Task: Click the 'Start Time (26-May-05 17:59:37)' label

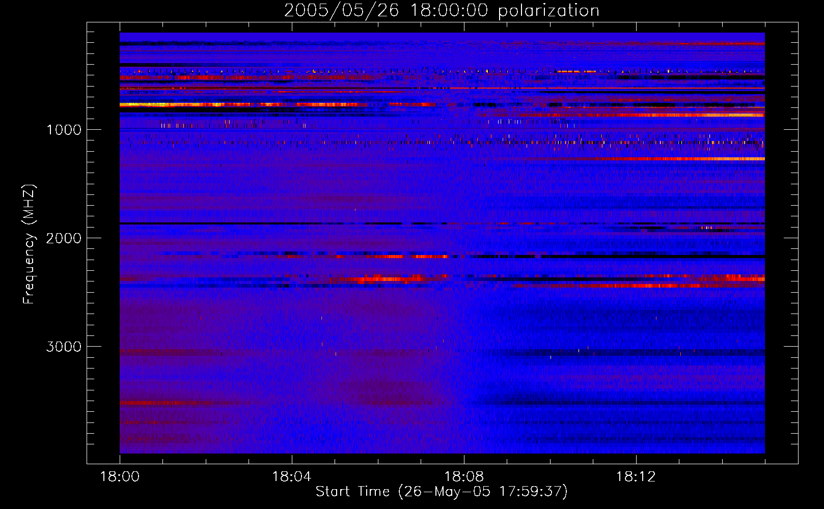Action: (x=442, y=492)
